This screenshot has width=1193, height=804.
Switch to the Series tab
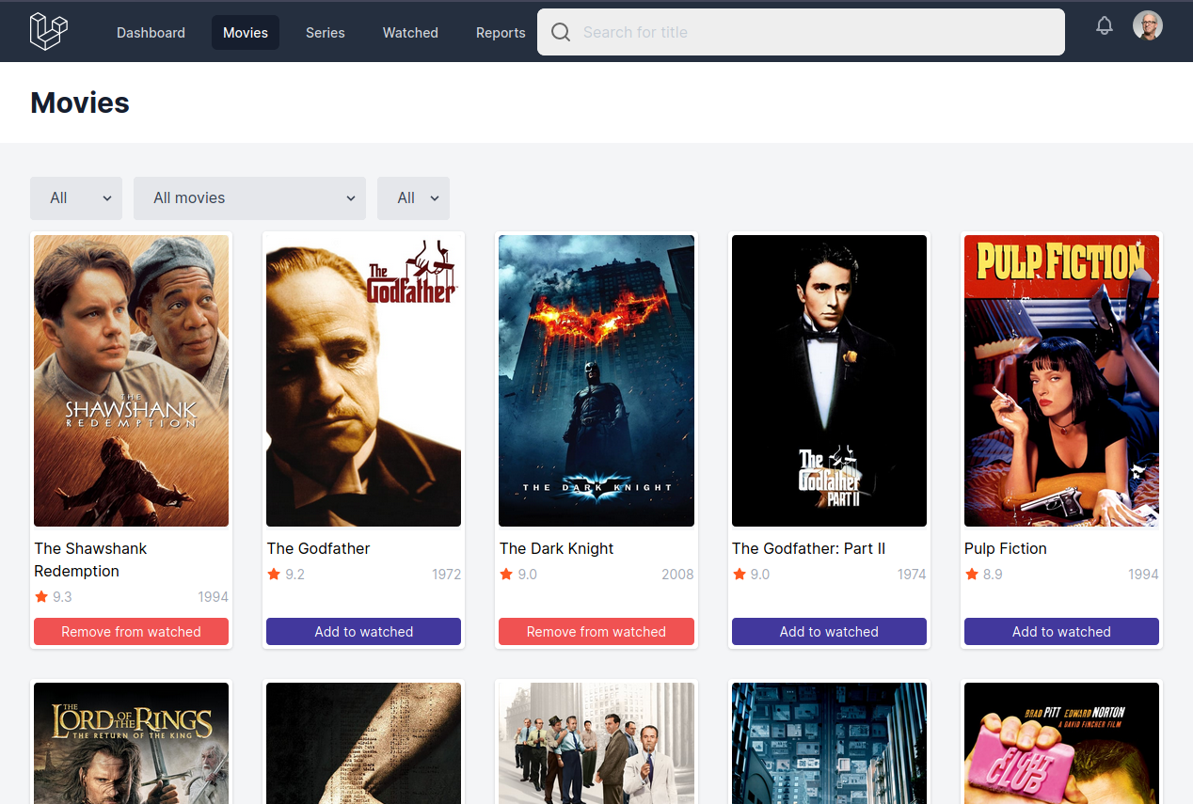click(326, 32)
